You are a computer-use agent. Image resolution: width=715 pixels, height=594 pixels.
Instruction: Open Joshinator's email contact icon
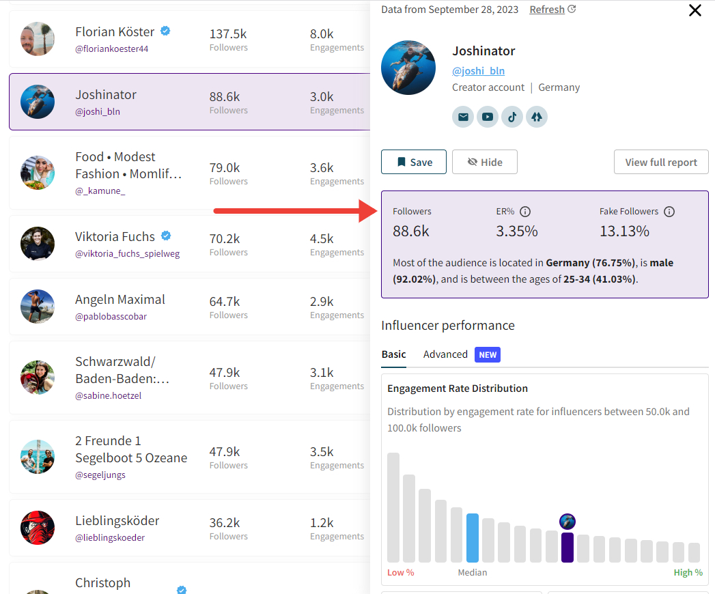tap(463, 117)
